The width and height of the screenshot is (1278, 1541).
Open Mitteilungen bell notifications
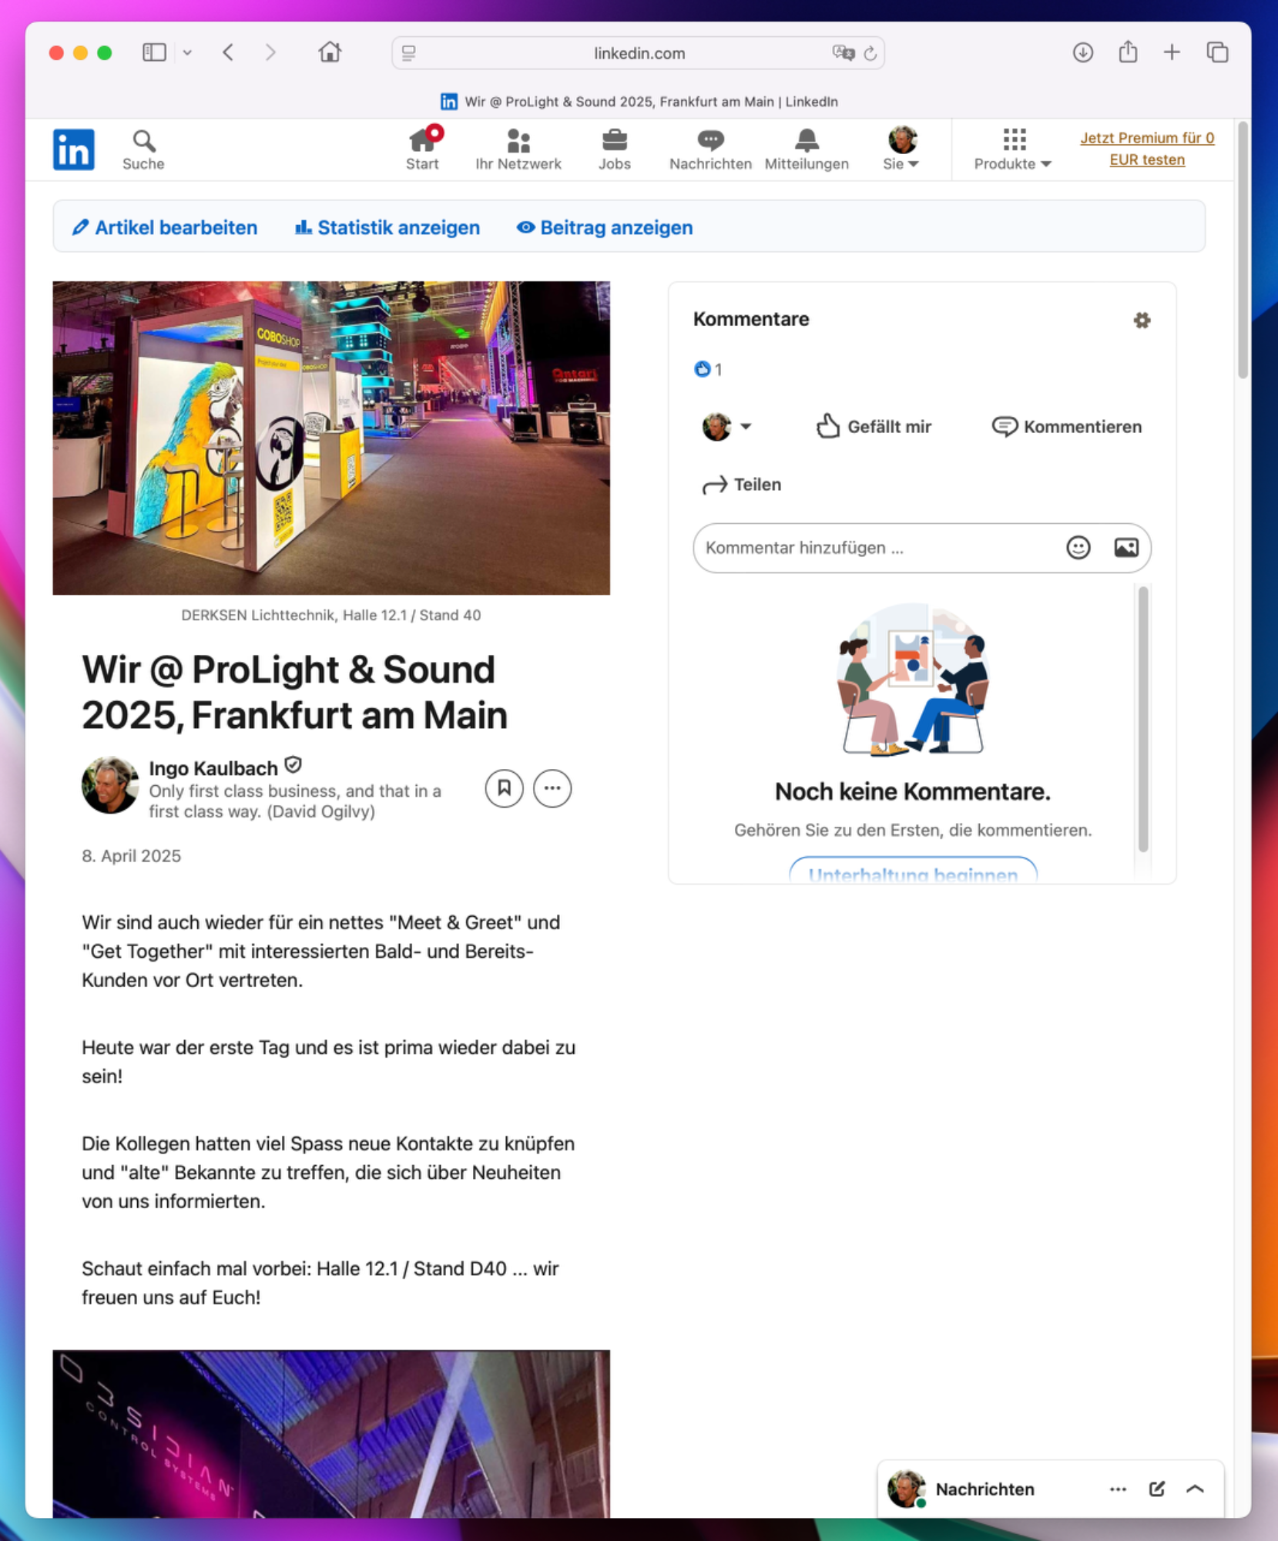(806, 149)
